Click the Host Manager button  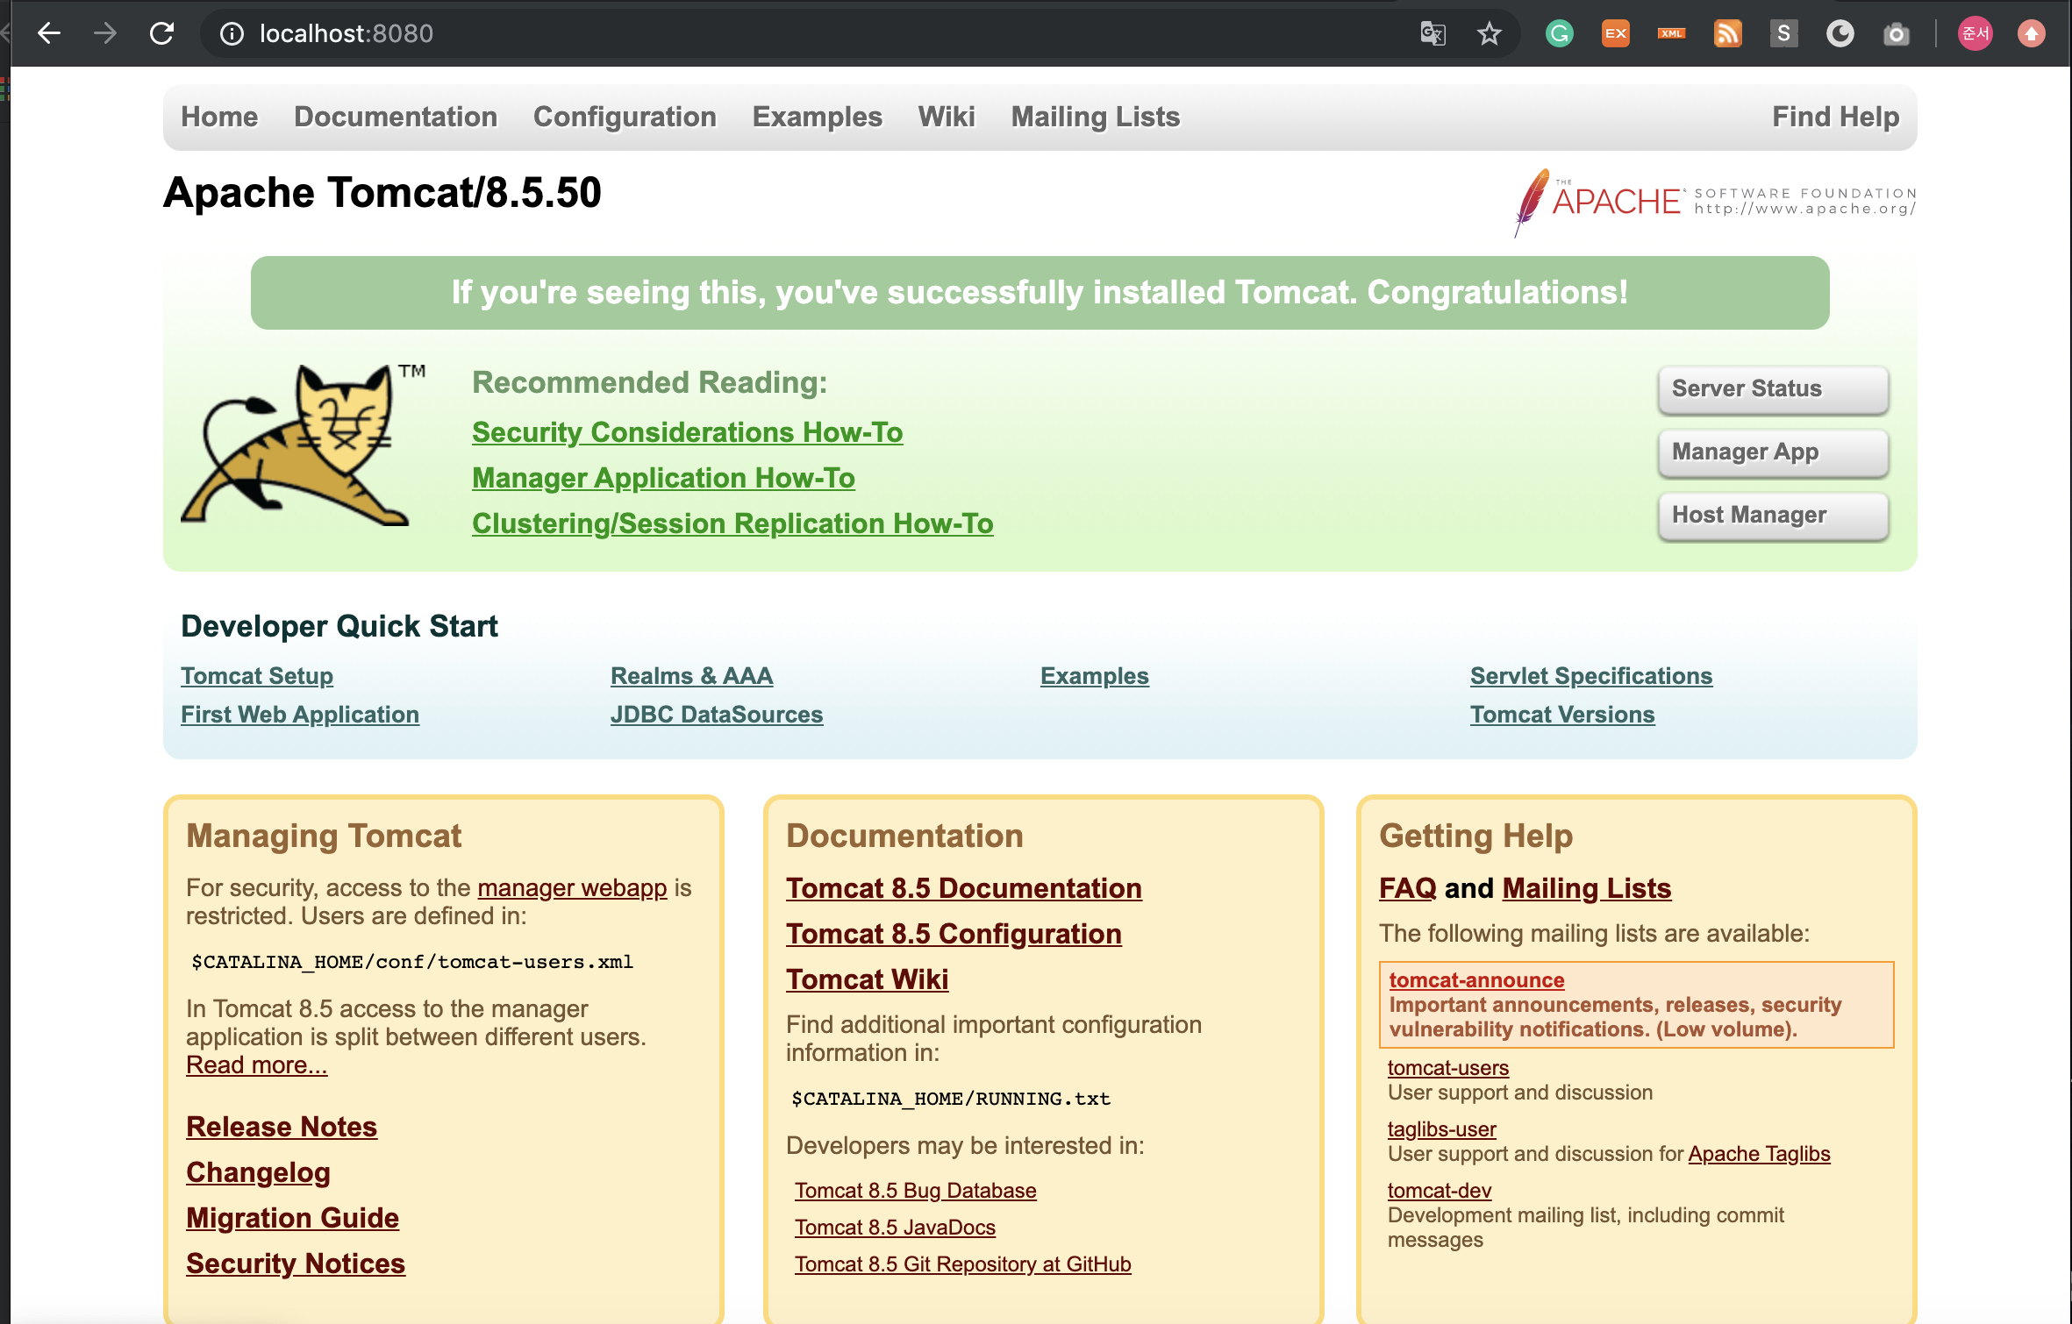[x=1772, y=515]
